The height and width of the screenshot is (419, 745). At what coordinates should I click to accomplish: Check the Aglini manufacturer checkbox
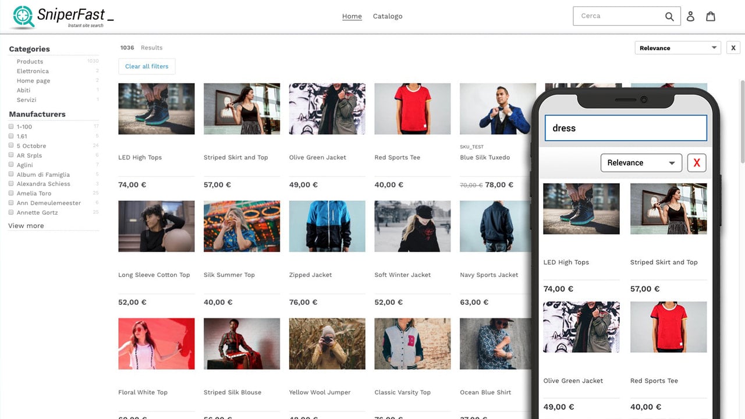click(x=11, y=165)
